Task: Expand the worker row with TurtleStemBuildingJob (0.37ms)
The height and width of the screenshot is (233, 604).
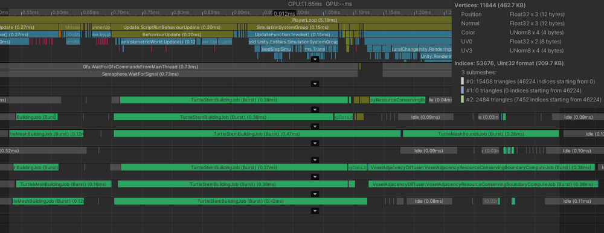Action: (315, 177)
